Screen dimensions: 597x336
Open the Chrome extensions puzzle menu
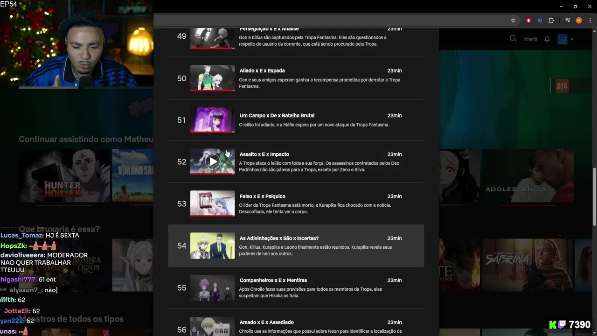tap(551, 21)
